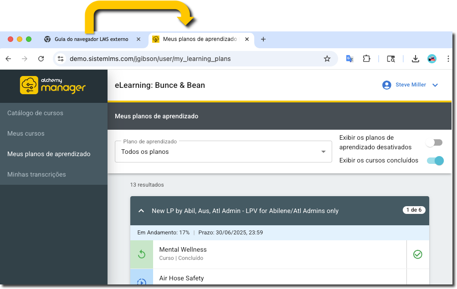
Task: Click the Alchemy Manager logo
Action: pos(53,85)
